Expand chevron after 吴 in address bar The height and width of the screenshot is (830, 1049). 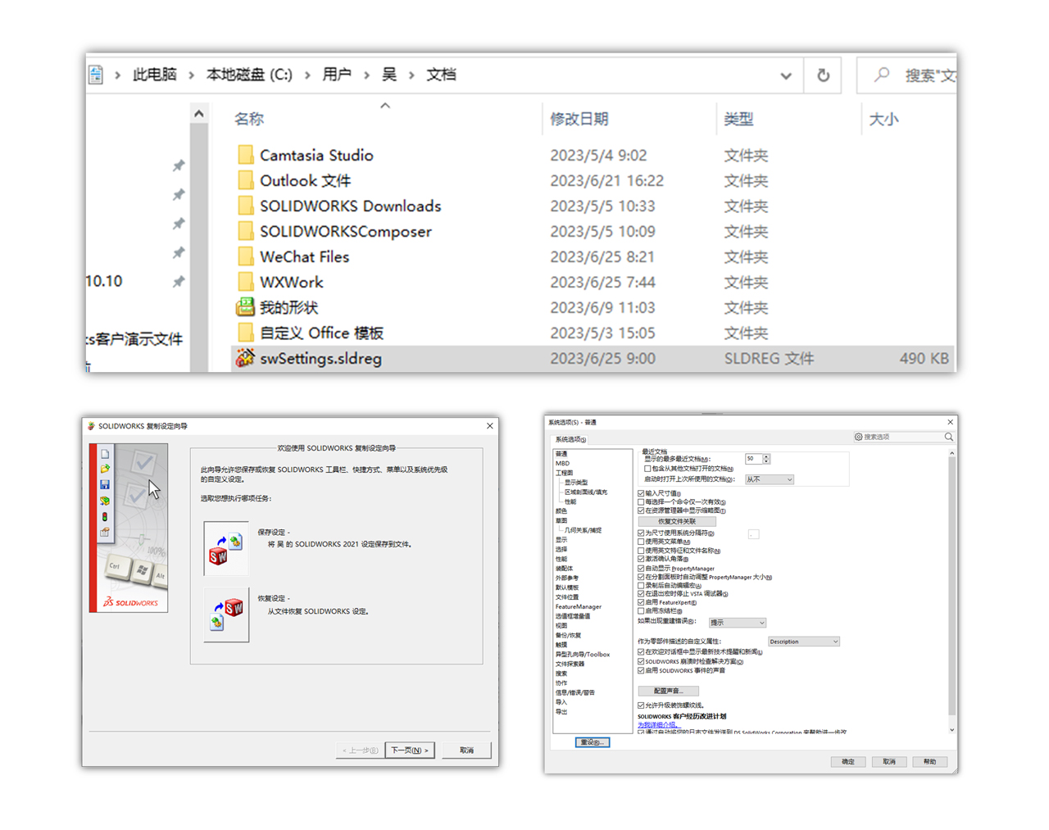point(411,75)
